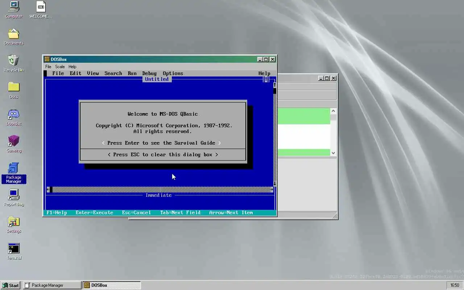Open QBasic Debug menu

pyautogui.click(x=149, y=73)
